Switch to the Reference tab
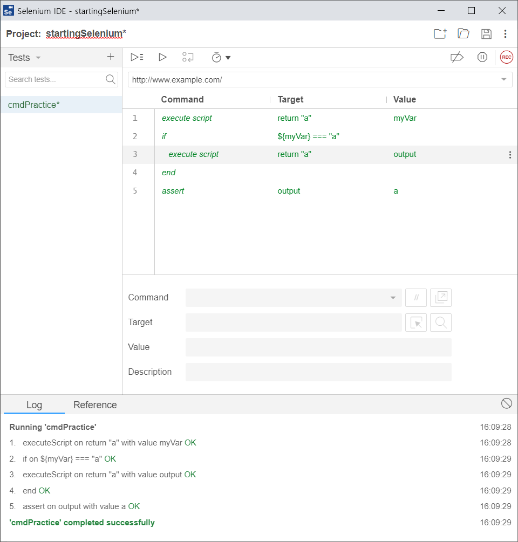The height and width of the screenshot is (542, 518). click(95, 405)
